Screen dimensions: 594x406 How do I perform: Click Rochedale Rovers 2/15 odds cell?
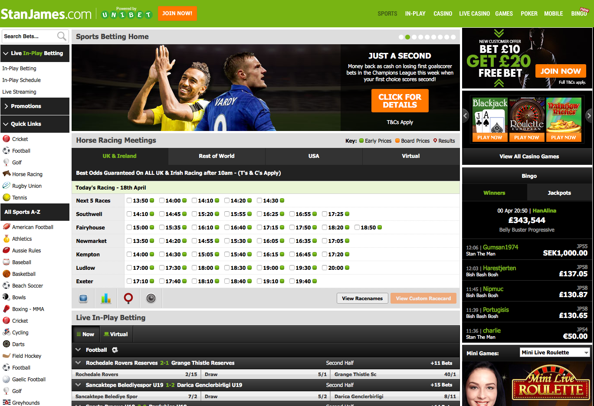point(136,374)
